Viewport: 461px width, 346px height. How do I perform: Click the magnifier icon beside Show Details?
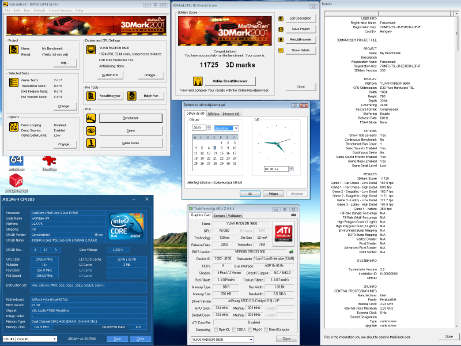(x=281, y=50)
